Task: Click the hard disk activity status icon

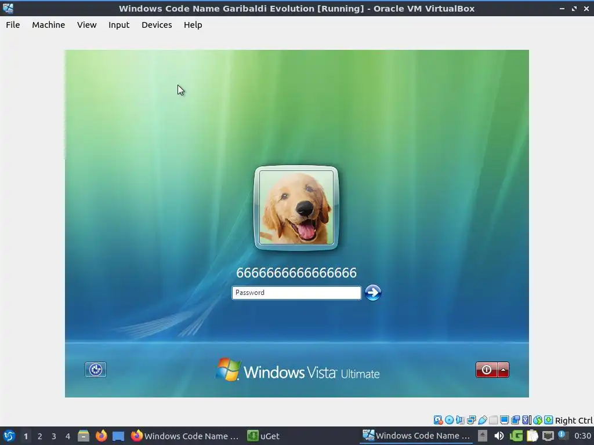Action: [438, 420]
